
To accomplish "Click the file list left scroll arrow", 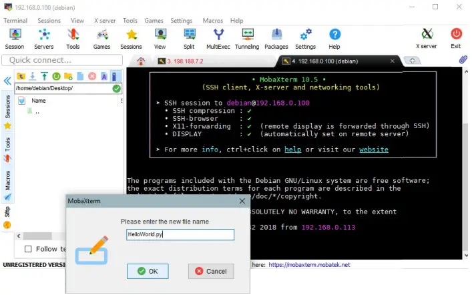I will 19,236.
